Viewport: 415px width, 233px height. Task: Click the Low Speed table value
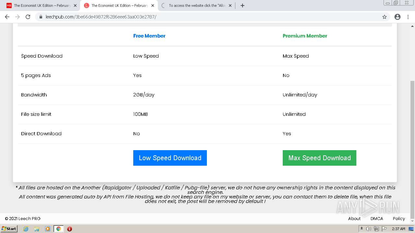click(146, 56)
